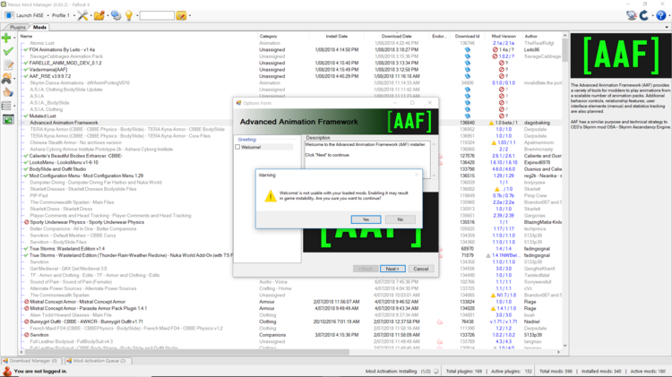Switch to the Plugins tab

click(x=18, y=27)
